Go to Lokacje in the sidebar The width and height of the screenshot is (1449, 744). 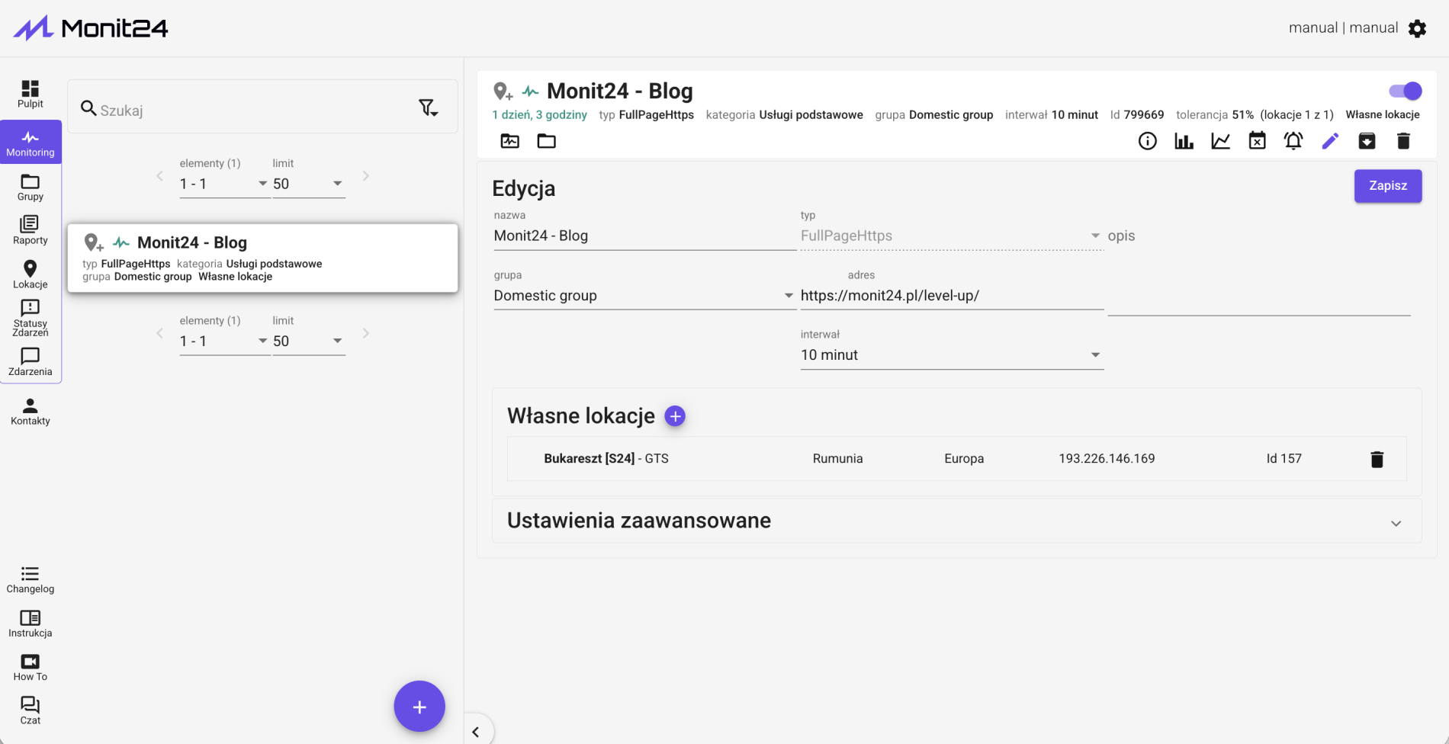tap(31, 274)
